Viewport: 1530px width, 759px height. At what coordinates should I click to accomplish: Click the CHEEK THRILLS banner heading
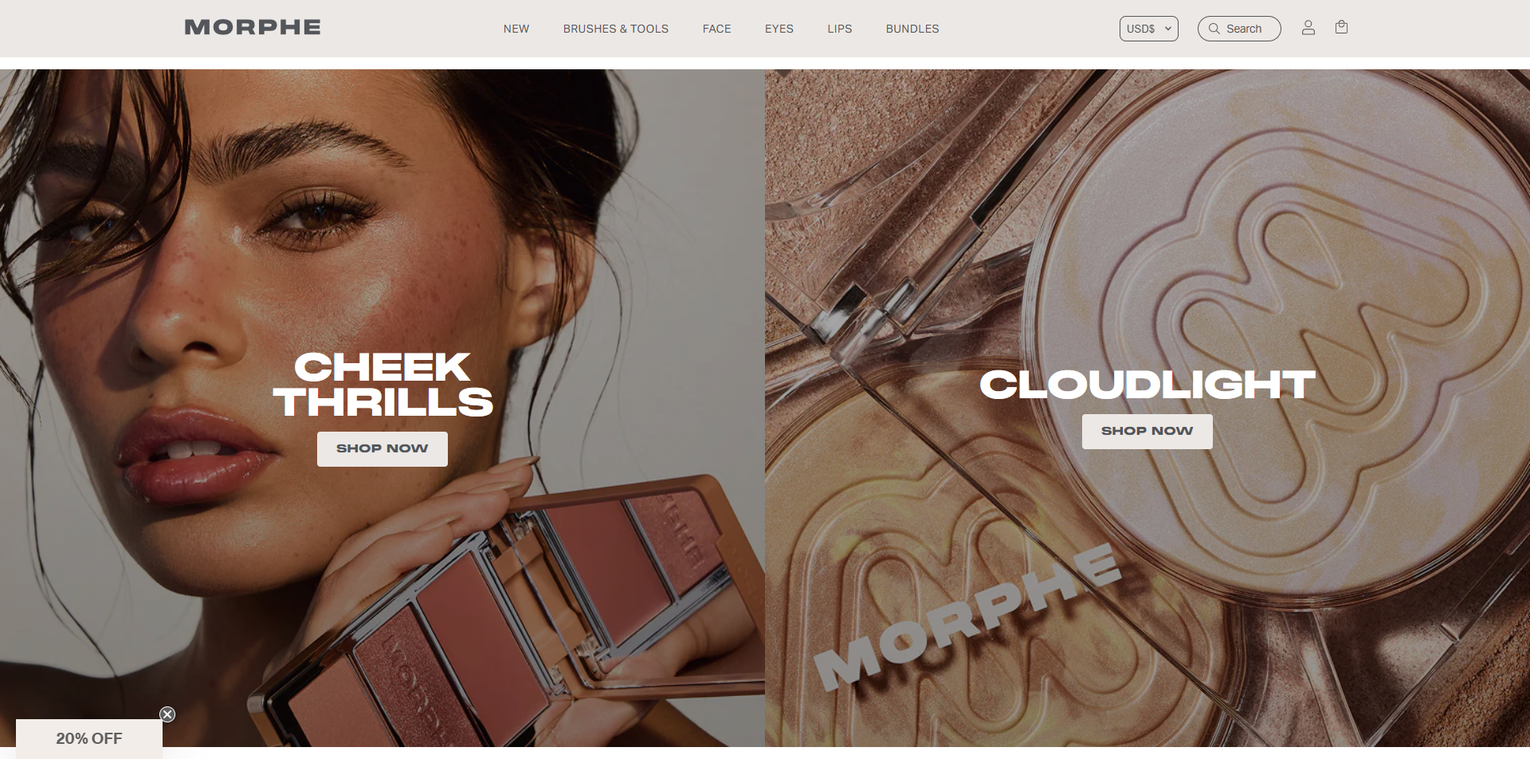[x=383, y=385]
